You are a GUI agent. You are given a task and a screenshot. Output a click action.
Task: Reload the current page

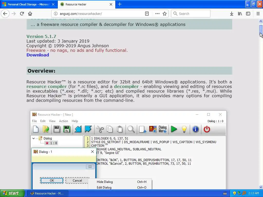tap(22, 14)
